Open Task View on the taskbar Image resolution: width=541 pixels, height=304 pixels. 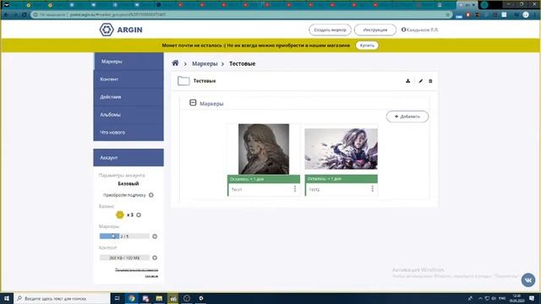[117, 298]
